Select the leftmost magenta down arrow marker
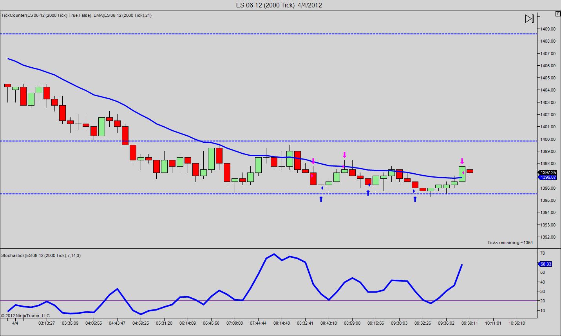Screen dimensions: 561x336 (x=313, y=161)
